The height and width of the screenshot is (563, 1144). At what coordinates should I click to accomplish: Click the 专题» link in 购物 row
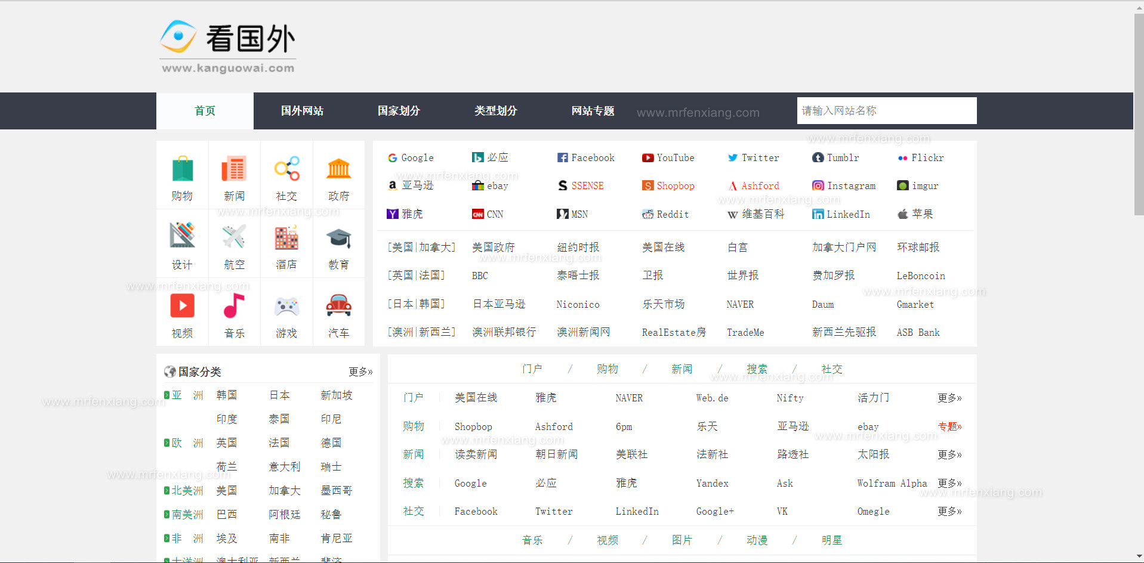pos(949,426)
